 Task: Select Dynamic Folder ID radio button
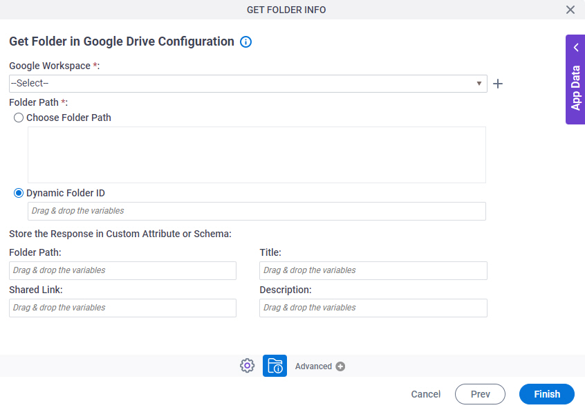[18, 193]
